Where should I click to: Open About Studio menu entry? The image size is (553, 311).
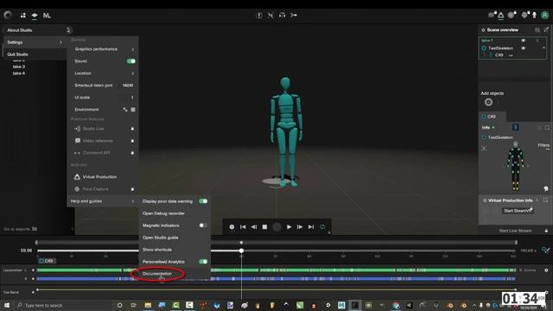20,30
